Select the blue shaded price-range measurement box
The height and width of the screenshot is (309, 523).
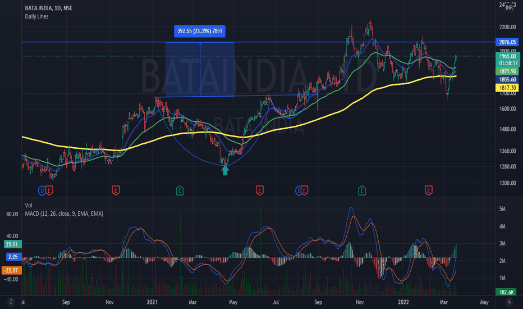200,70
